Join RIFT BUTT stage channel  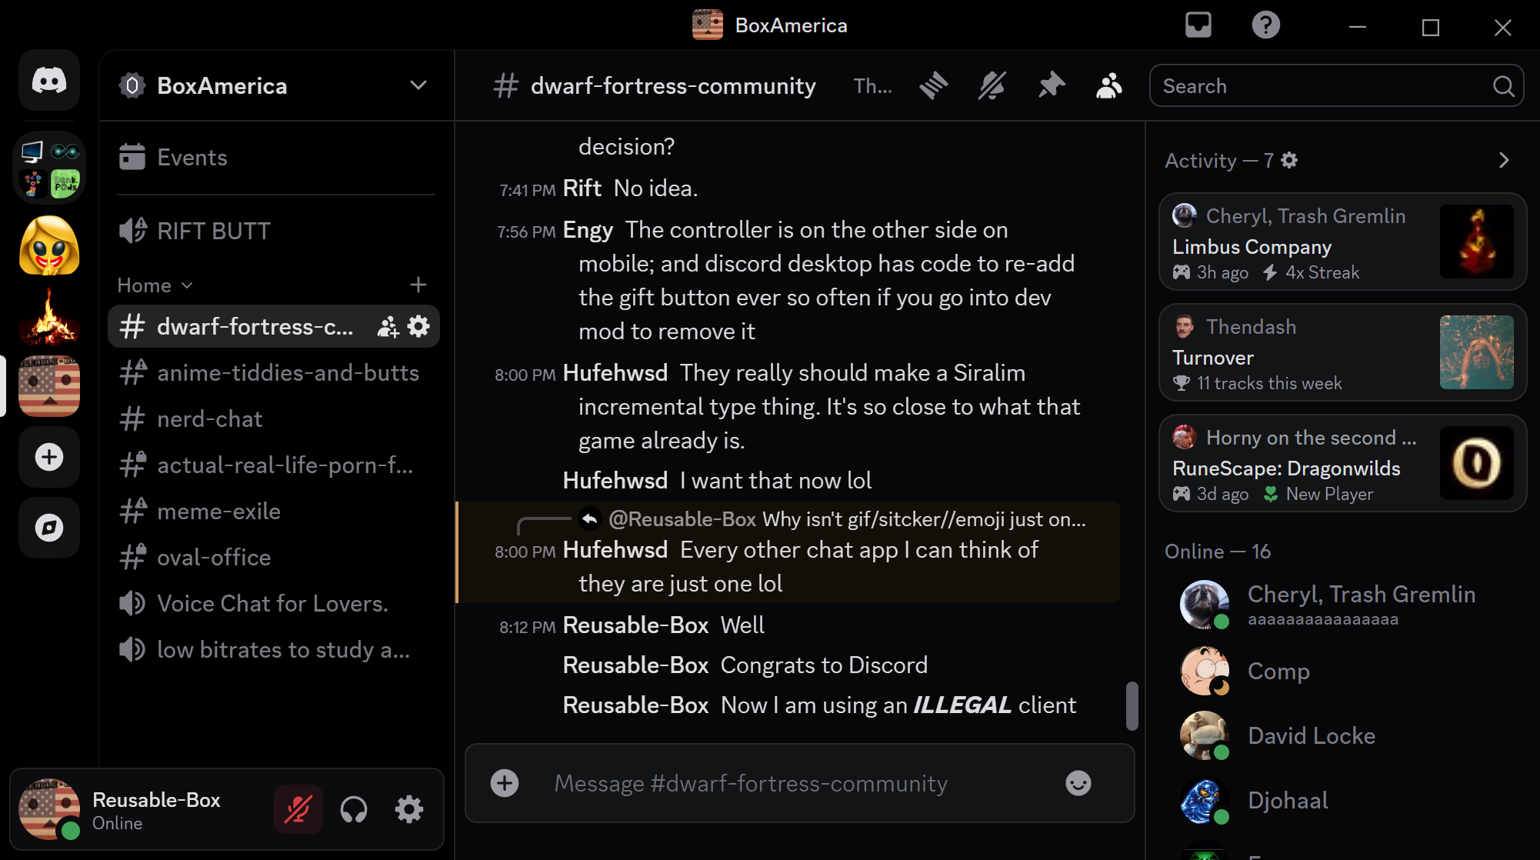click(275, 231)
